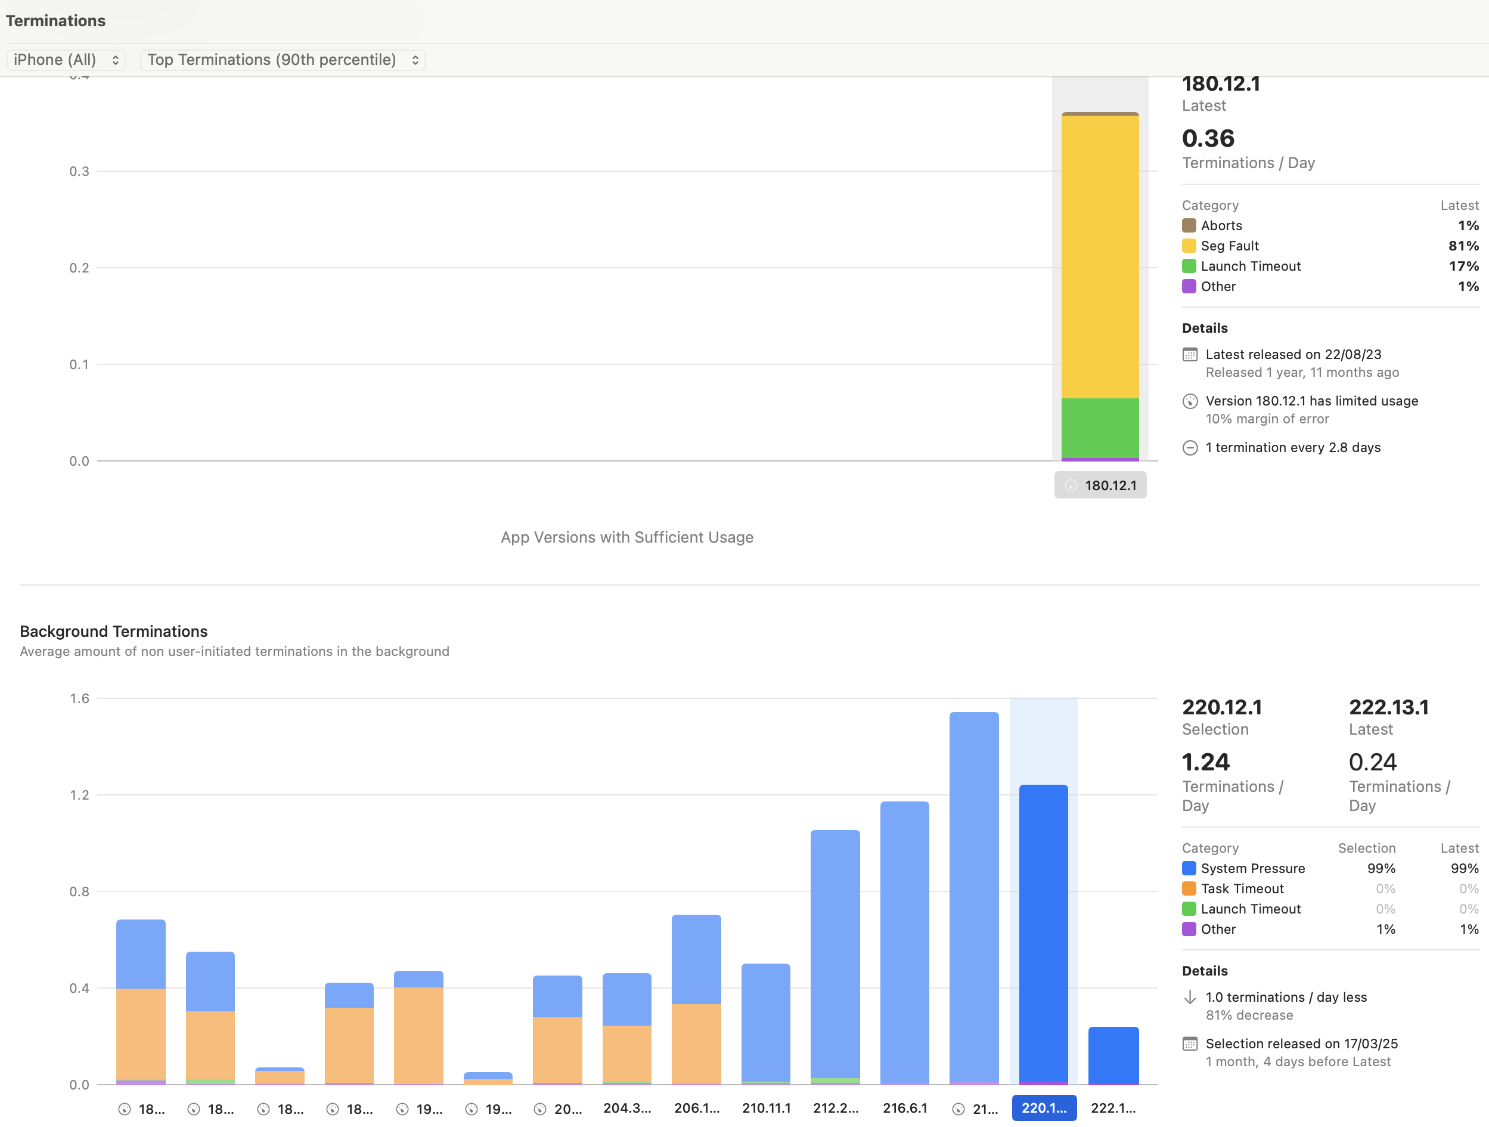Image resolution: width=1489 pixels, height=1127 pixels.
Task: Select the 180.12.1 version label
Action: coord(1100,485)
